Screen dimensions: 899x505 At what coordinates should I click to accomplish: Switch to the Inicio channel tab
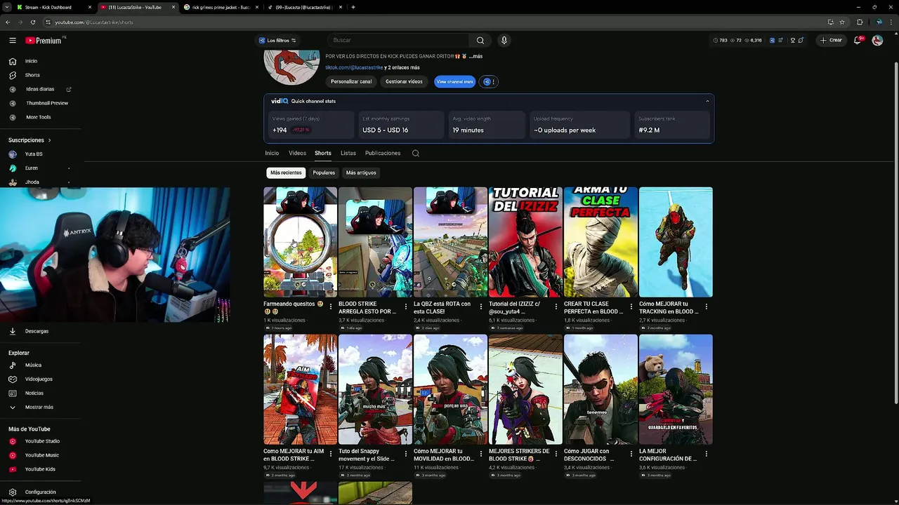272,153
